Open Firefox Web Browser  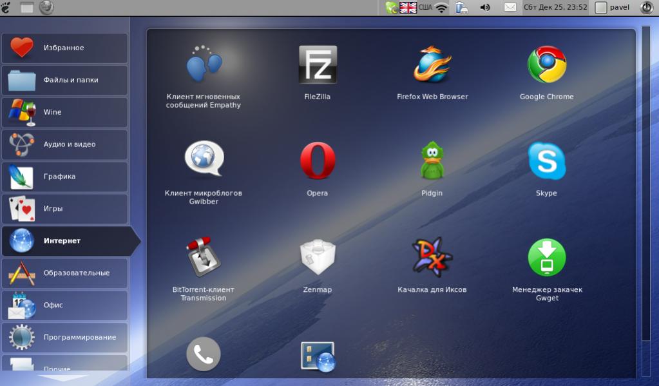[x=432, y=65]
